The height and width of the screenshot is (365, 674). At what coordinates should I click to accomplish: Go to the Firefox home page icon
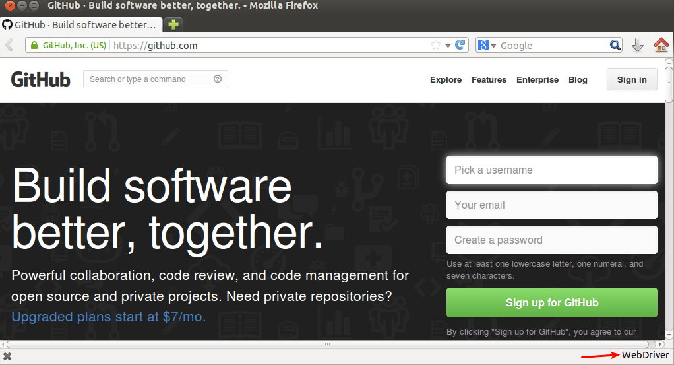coord(661,45)
